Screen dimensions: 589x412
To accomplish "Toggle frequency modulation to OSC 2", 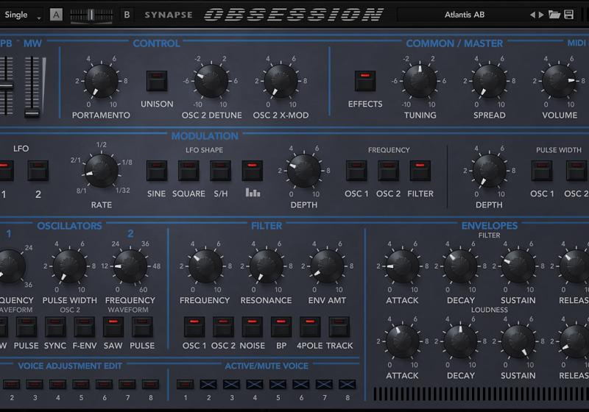I will tap(389, 171).
